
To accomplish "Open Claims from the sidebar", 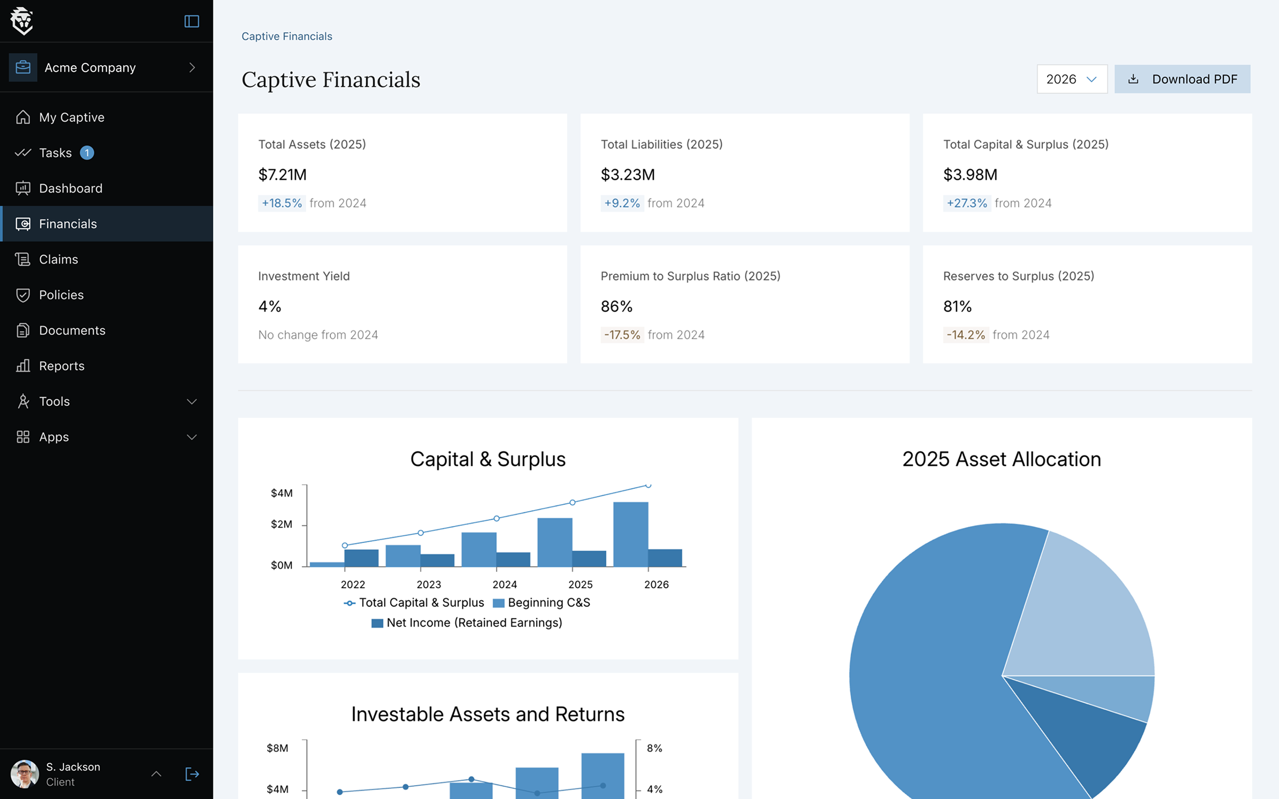I will pos(58,259).
